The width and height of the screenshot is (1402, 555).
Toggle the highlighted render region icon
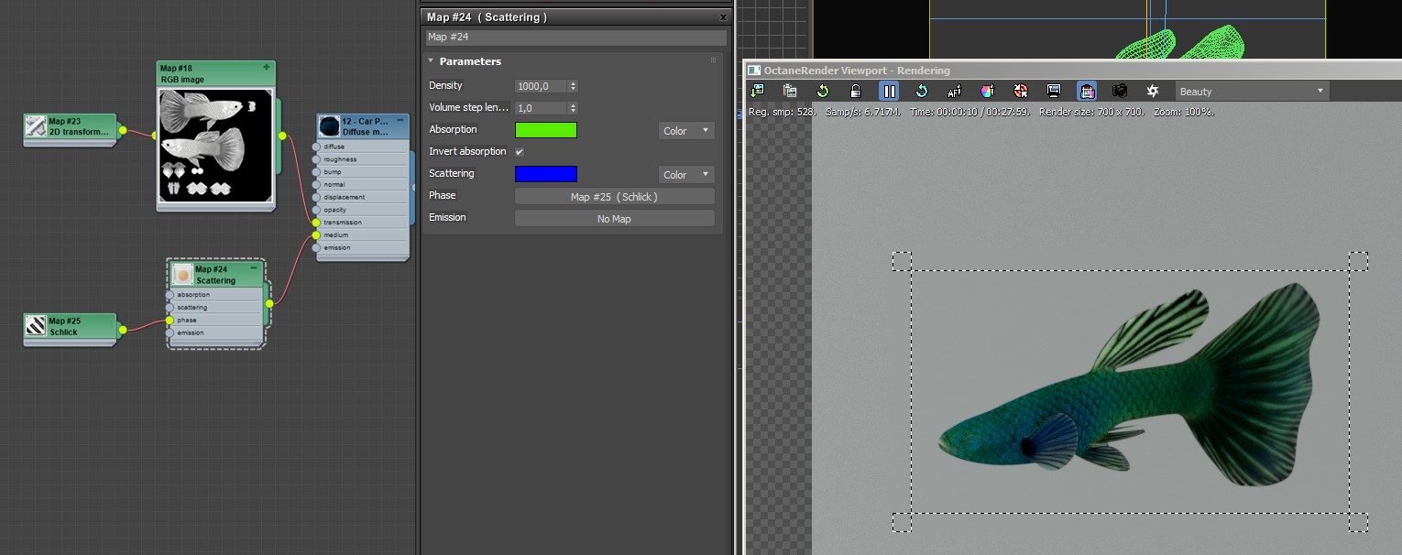coord(1087,91)
